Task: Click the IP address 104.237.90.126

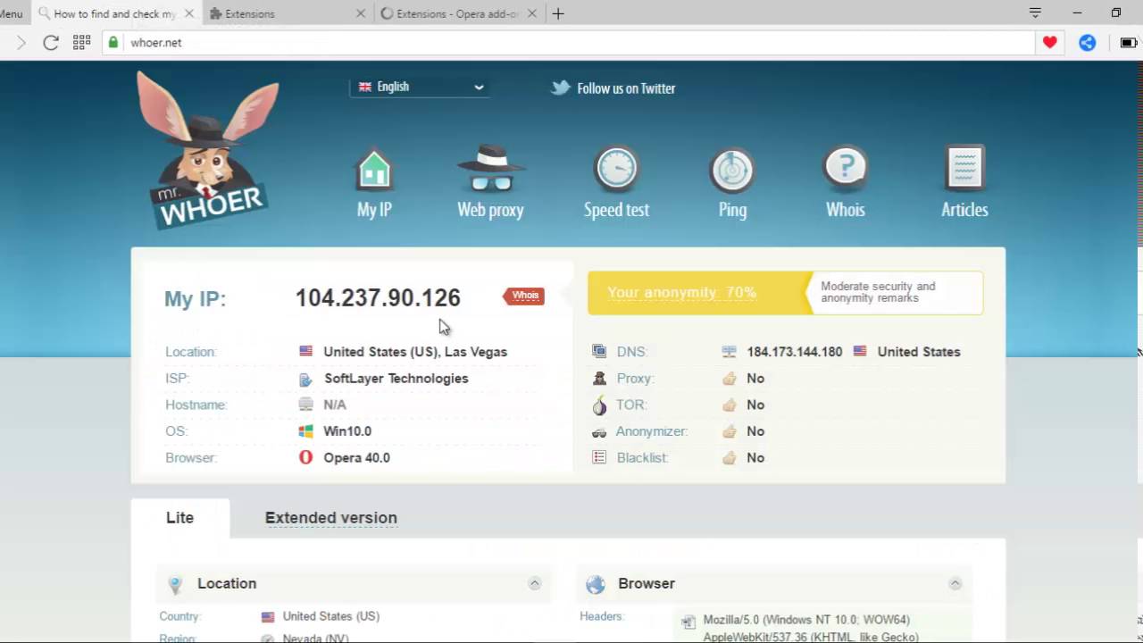Action: coord(378,297)
